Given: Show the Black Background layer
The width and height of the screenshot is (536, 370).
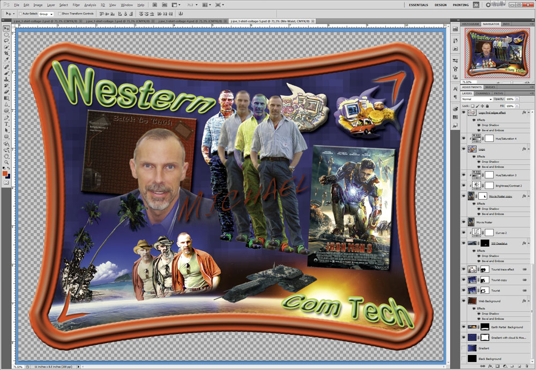Looking at the screenshot, I should [464, 359].
